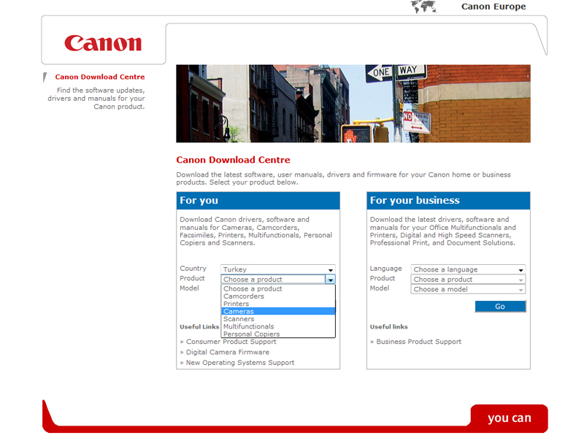Viewport: 584px width, 438px height.
Task: Click the Canon Download Centre sidebar link
Action: point(100,77)
